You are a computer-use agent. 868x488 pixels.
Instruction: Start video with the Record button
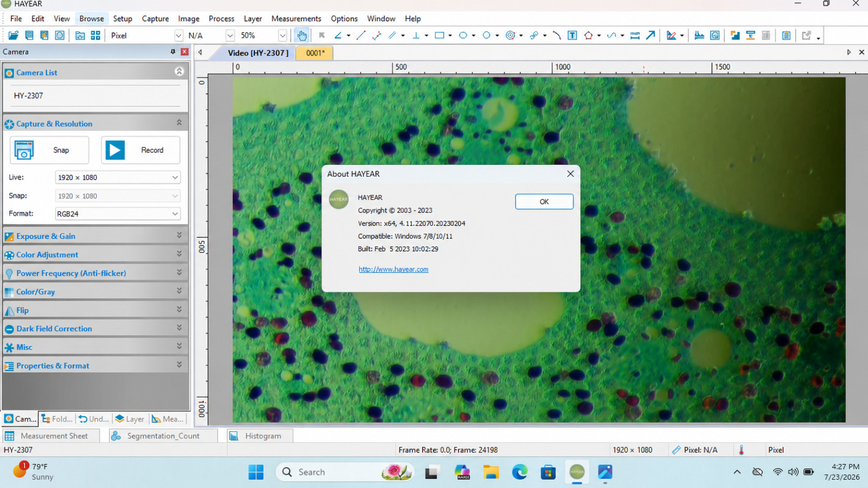[141, 150]
